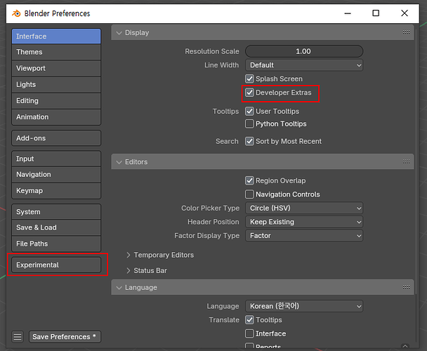This screenshot has height=351, width=427.
Task: Minimize the Blender Preferences window
Action: pyautogui.click(x=348, y=13)
